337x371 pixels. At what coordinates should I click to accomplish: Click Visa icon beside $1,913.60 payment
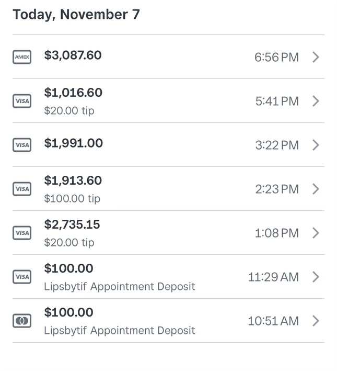pyautogui.click(x=22, y=189)
